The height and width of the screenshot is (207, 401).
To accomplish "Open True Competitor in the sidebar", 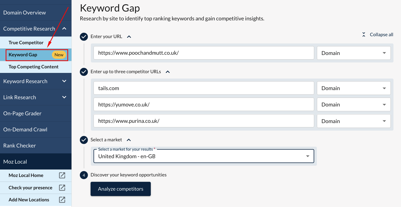I will 26,43.
